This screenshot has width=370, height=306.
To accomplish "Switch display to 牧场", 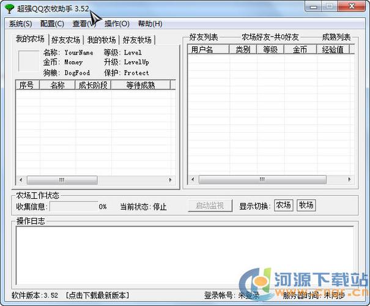I will click(x=306, y=206).
